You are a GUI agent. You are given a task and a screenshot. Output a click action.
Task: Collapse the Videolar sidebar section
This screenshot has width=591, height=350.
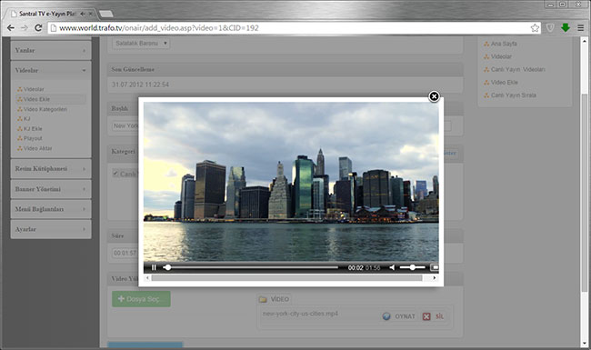(51, 70)
